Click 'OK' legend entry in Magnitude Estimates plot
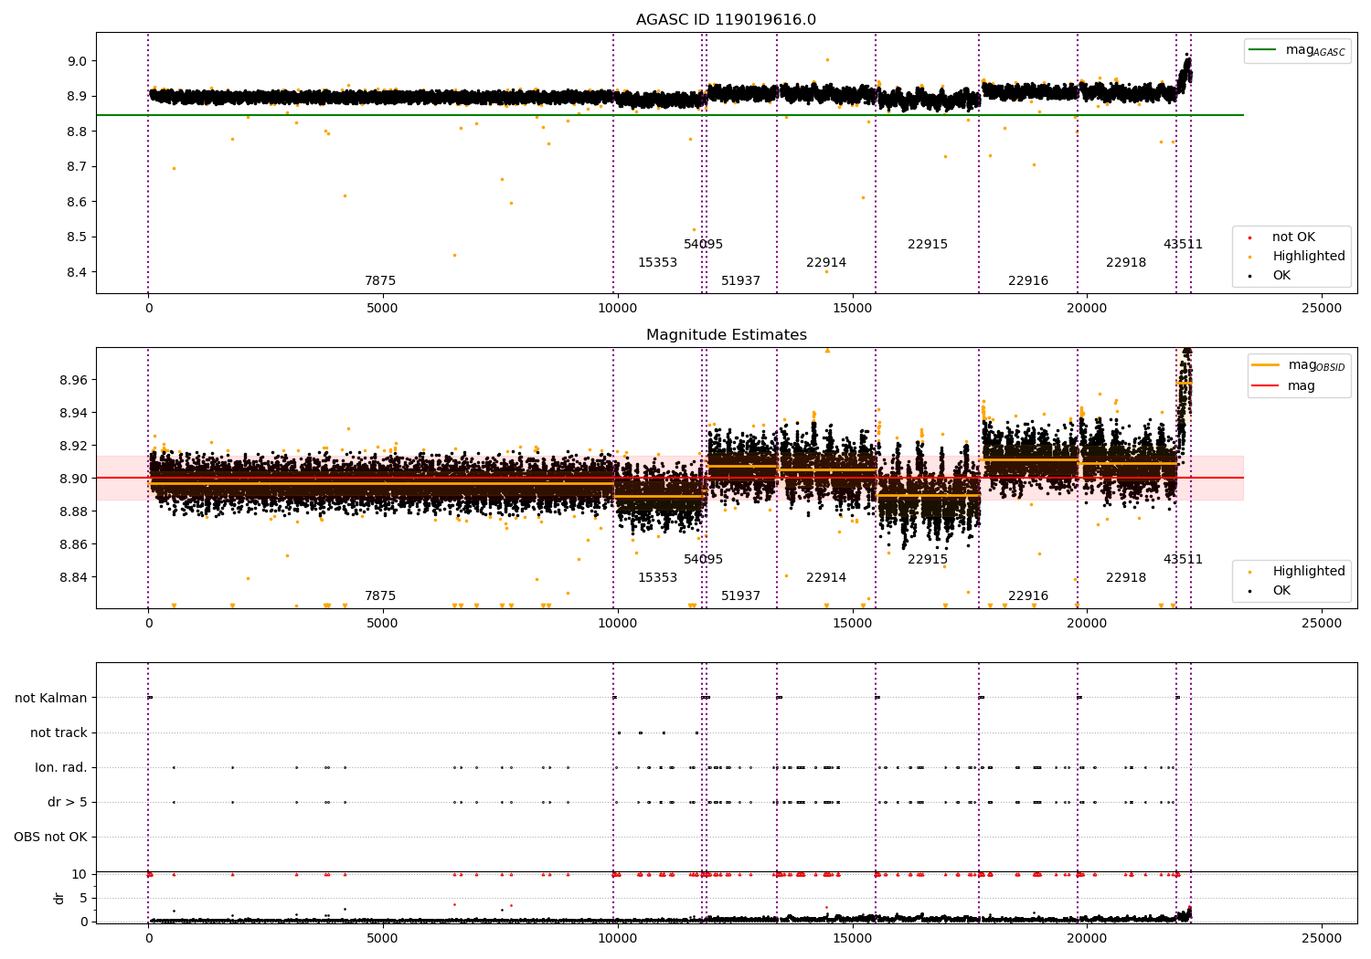This screenshot has width=1371, height=959. 1269,591
